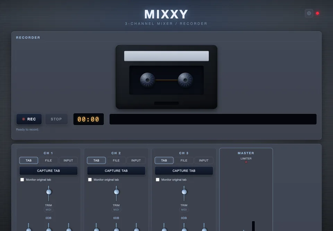Screen dimensions: 333x231
Task: Select the FILE source for CH 2
Action: 116,160
